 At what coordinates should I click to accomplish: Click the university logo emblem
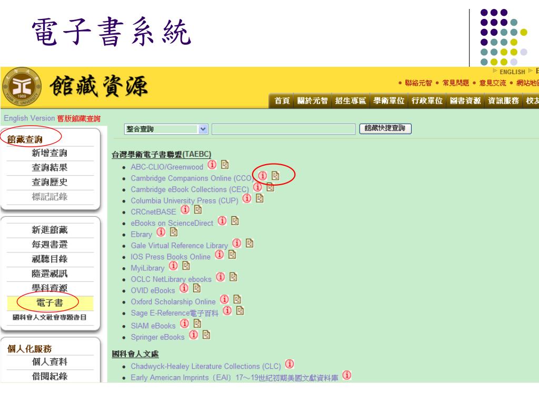[22, 87]
